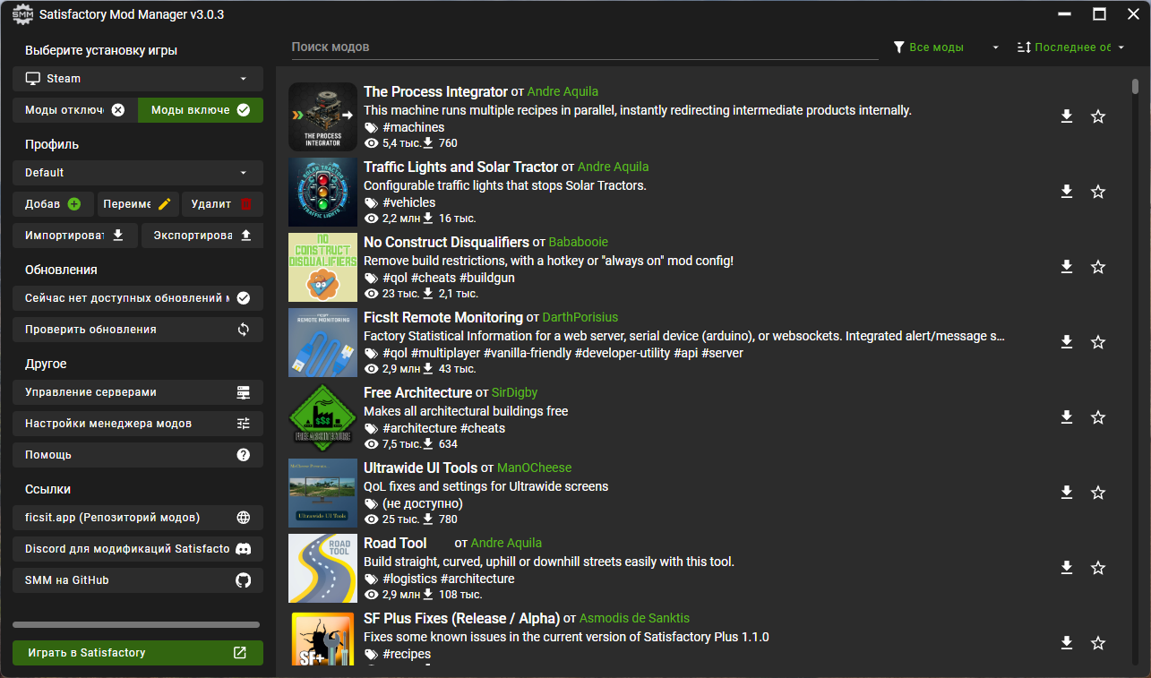Open author Bababooie's page
The width and height of the screenshot is (1151, 678).
[579, 242]
